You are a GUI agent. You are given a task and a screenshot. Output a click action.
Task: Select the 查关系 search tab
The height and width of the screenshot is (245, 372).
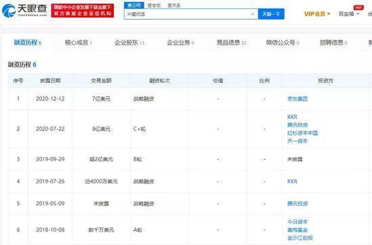click(174, 5)
